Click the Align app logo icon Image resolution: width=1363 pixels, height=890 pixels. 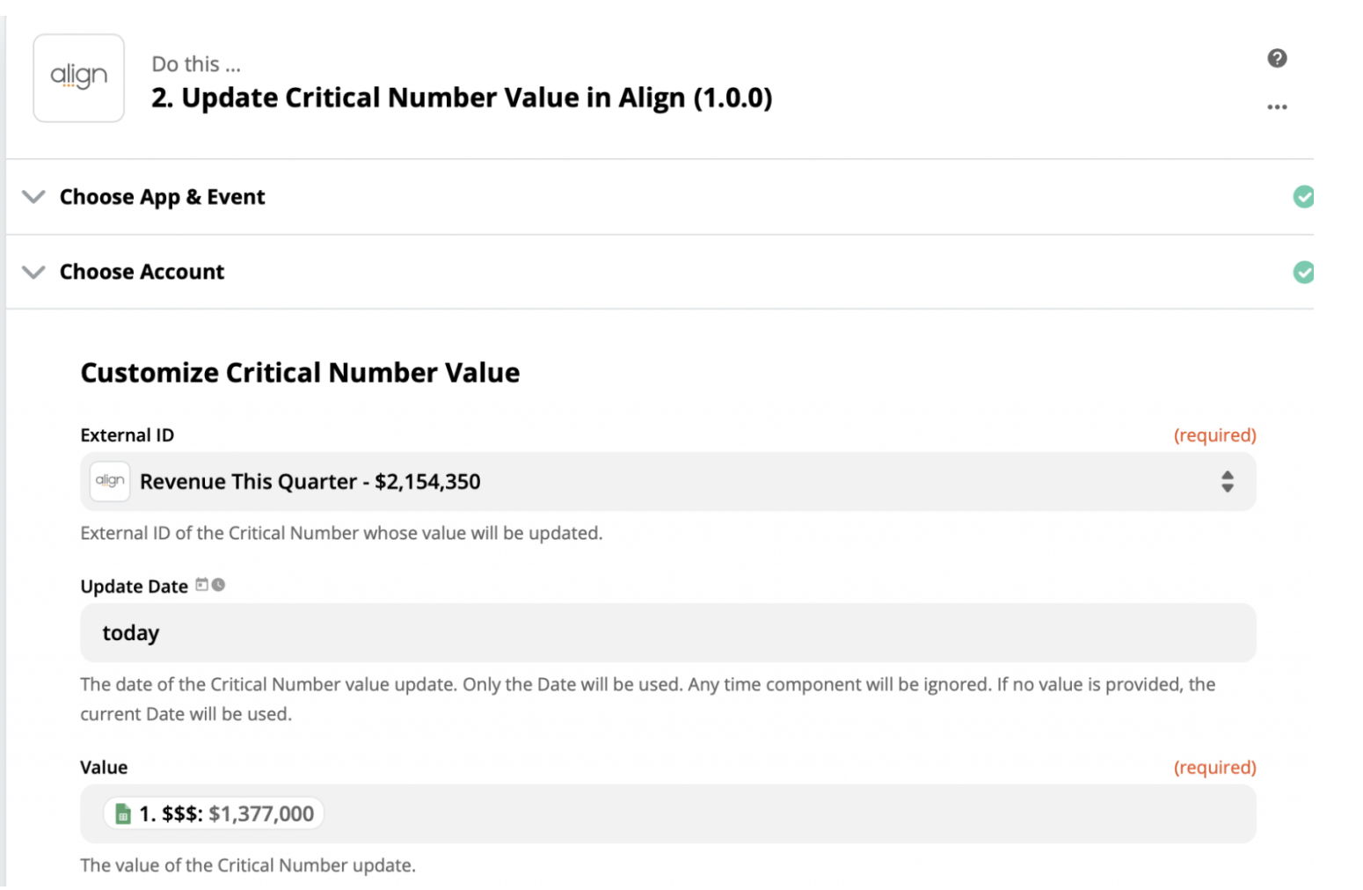pyautogui.click(x=78, y=77)
